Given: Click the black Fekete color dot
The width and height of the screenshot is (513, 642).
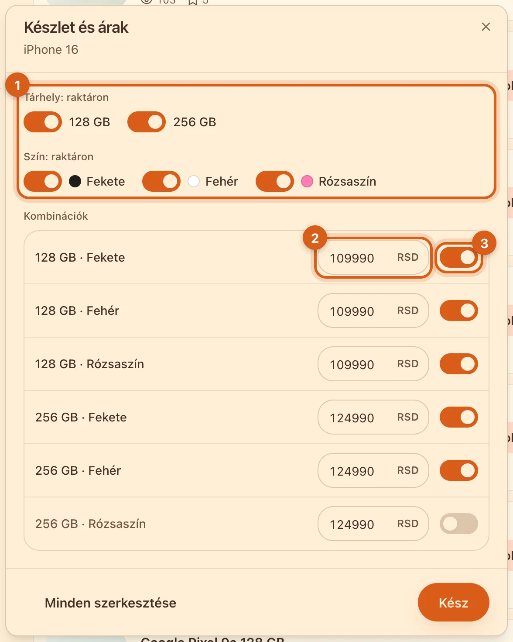Looking at the screenshot, I should [75, 181].
